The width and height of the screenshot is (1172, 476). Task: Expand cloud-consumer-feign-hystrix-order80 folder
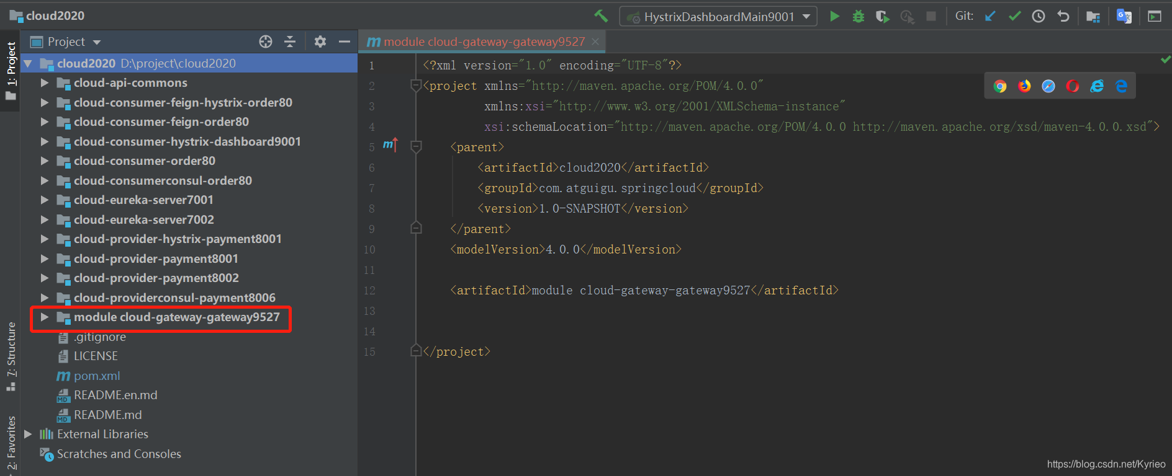pos(44,103)
